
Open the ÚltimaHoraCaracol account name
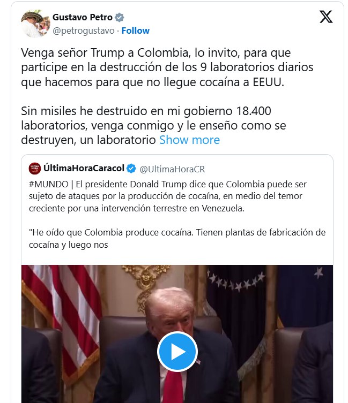84,168
